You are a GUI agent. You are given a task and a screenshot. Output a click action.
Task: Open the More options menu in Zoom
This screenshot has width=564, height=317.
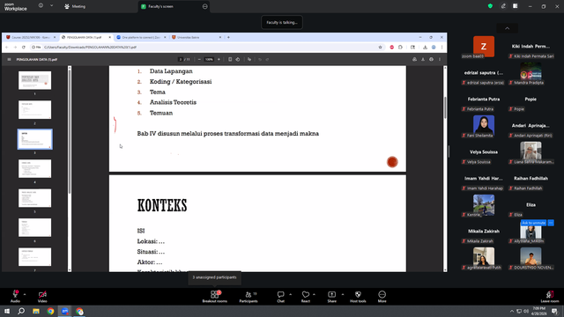point(382,297)
